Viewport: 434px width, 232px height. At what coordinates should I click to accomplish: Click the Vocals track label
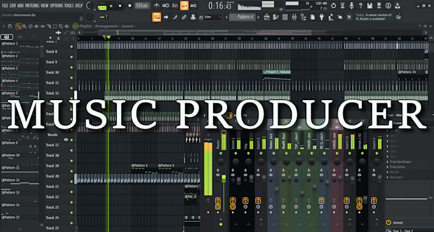tap(52, 134)
